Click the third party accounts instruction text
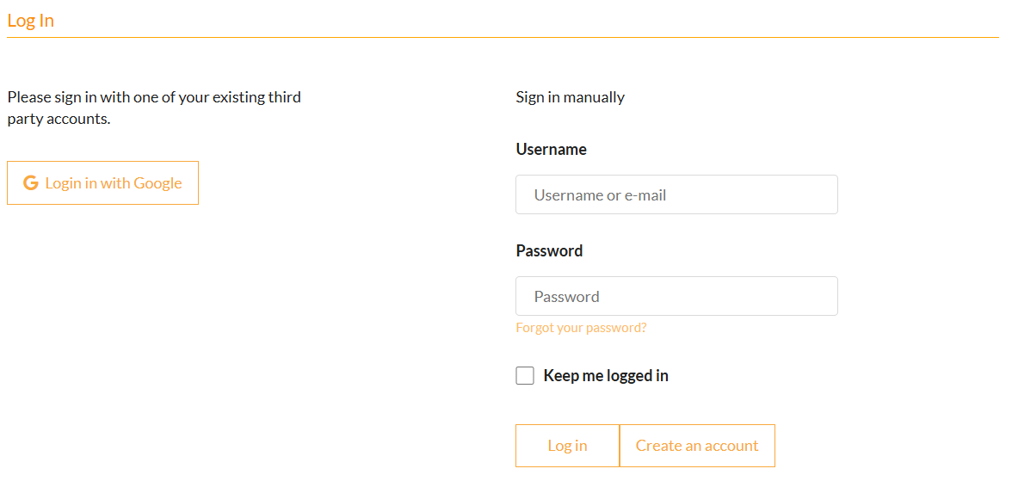Screen dimensions: 1012x481 154,108
